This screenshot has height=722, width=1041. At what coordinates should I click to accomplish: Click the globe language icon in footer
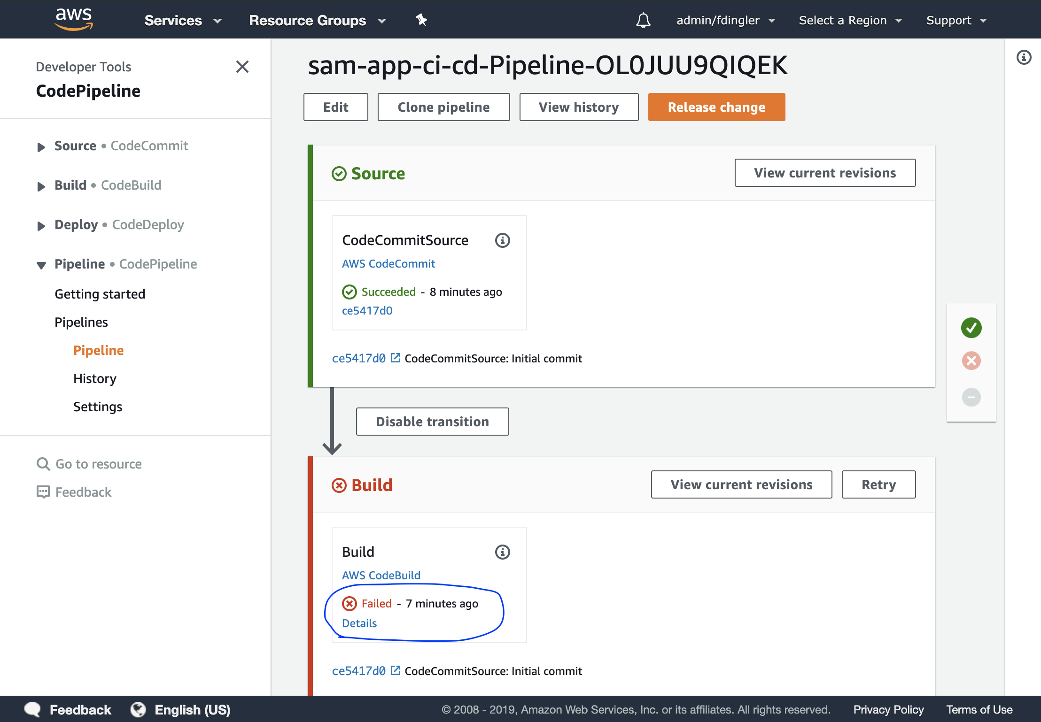click(x=138, y=709)
